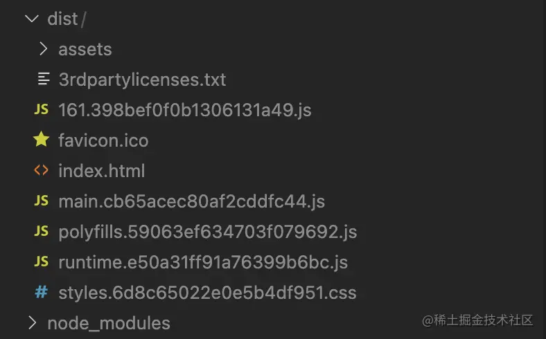Expand the node_modules folder chevron
546x339 pixels.
point(31,322)
